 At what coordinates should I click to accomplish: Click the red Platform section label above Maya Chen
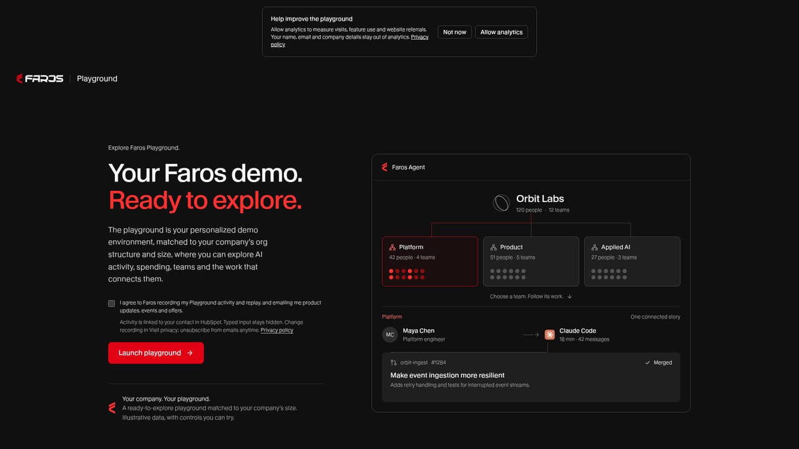tap(392, 317)
